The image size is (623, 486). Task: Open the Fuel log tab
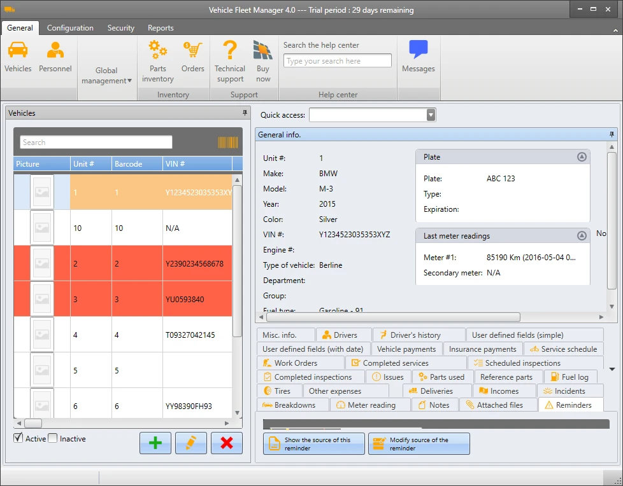click(570, 377)
